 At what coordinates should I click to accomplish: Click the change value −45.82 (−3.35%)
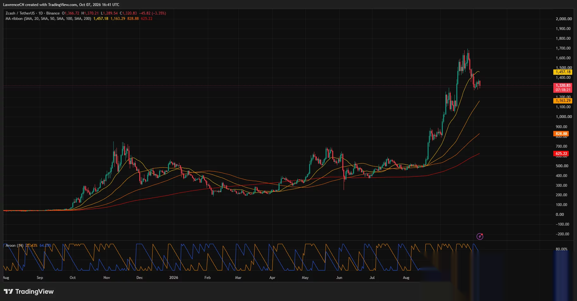pyautogui.click(x=153, y=13)
